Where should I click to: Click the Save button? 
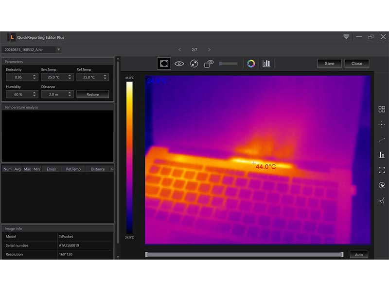click(329, 64)
